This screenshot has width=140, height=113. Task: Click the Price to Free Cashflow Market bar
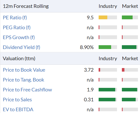pyautogui.click(x=130, y=90)
